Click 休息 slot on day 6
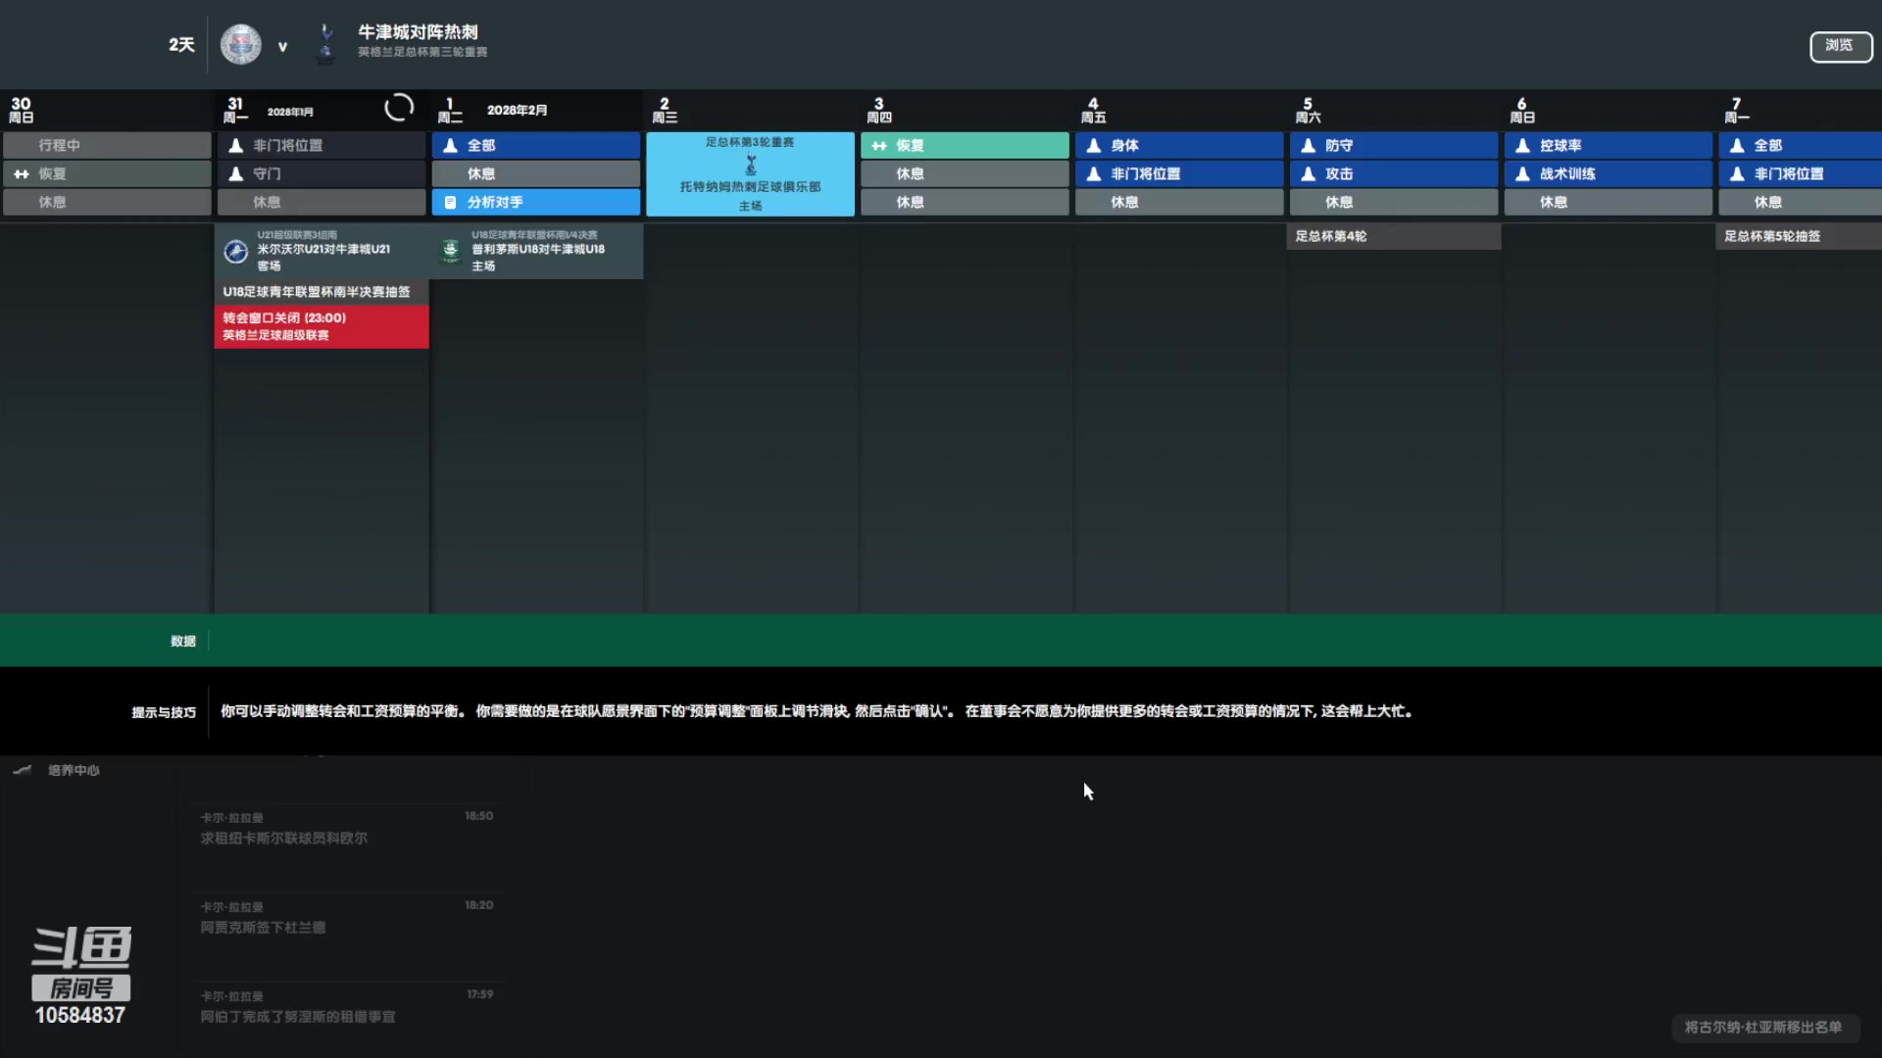 [x=1609, y=202]
